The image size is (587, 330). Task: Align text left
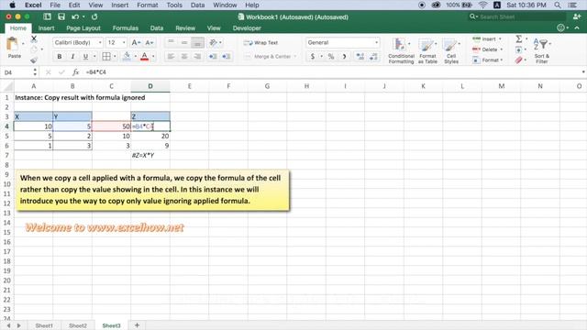point(171,57)
